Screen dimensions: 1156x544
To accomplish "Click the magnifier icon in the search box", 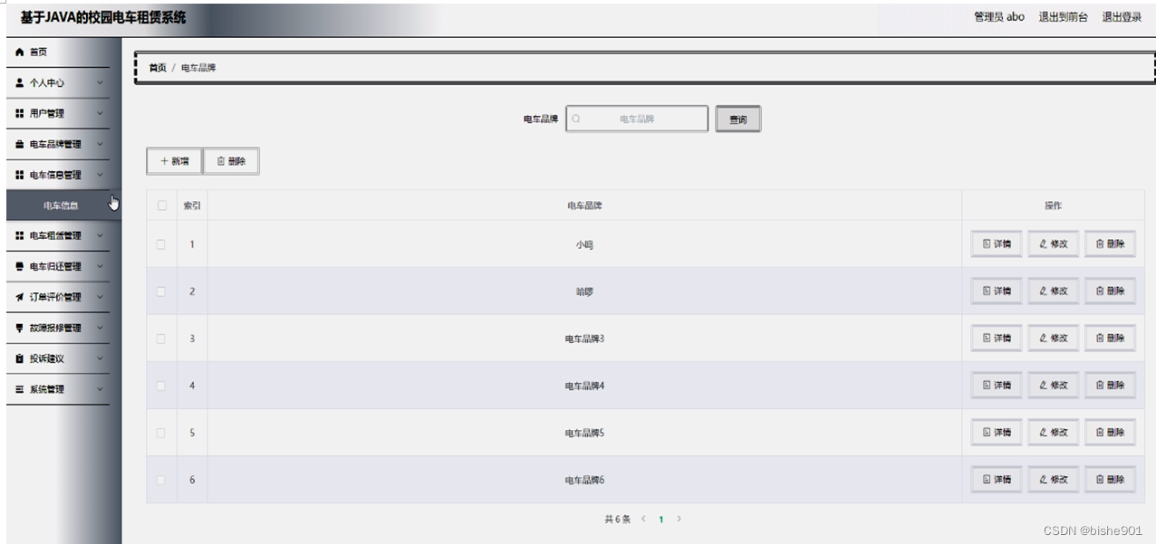I will coord(576,119).
